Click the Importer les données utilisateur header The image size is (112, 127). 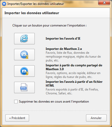(x=32, y=13)
